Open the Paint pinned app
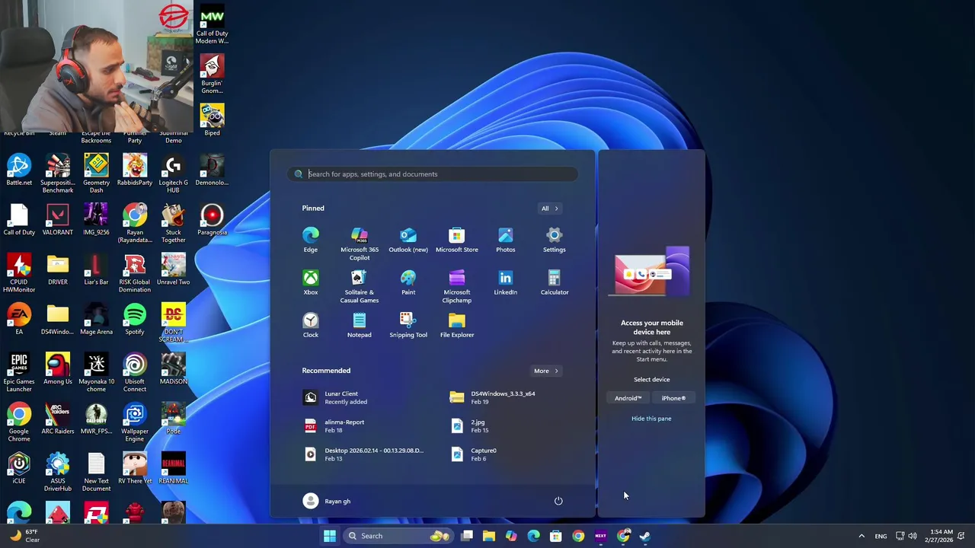Image resolution: width=975 pixels, height=548 pixels. [x=408, y=283]
